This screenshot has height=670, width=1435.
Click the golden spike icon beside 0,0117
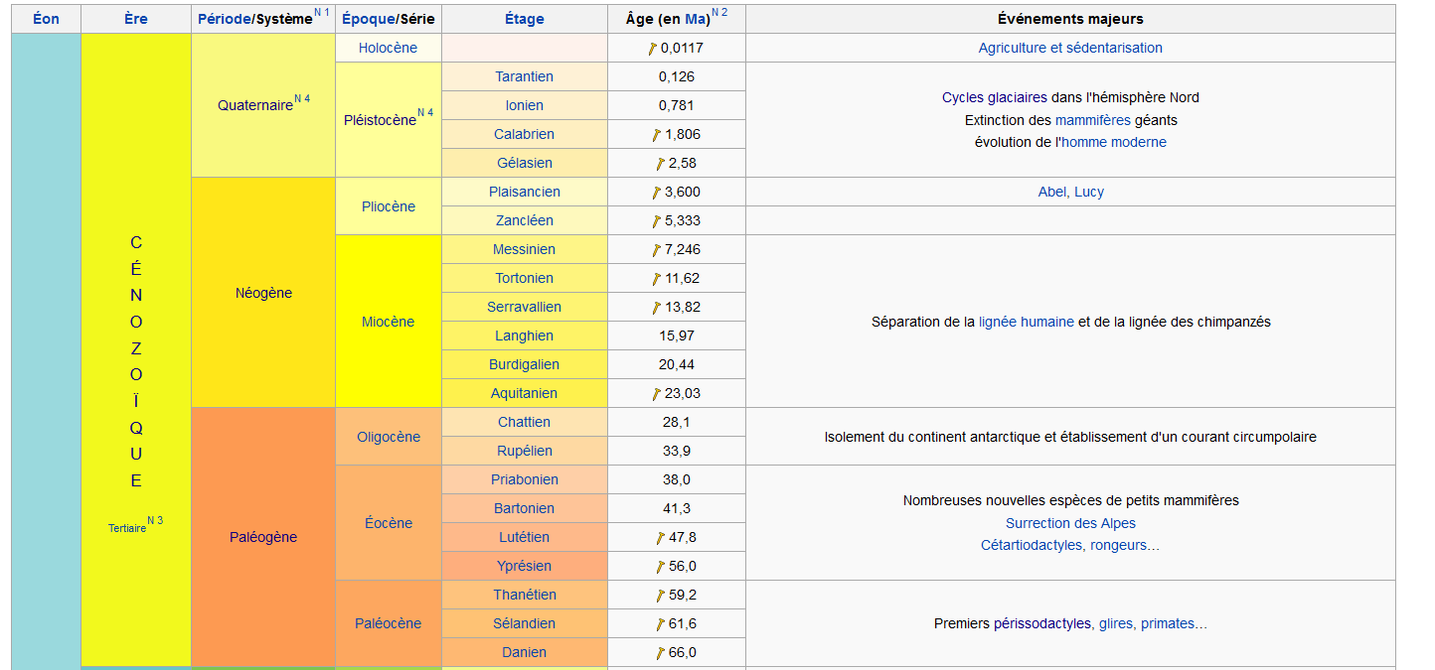point(653,49)
